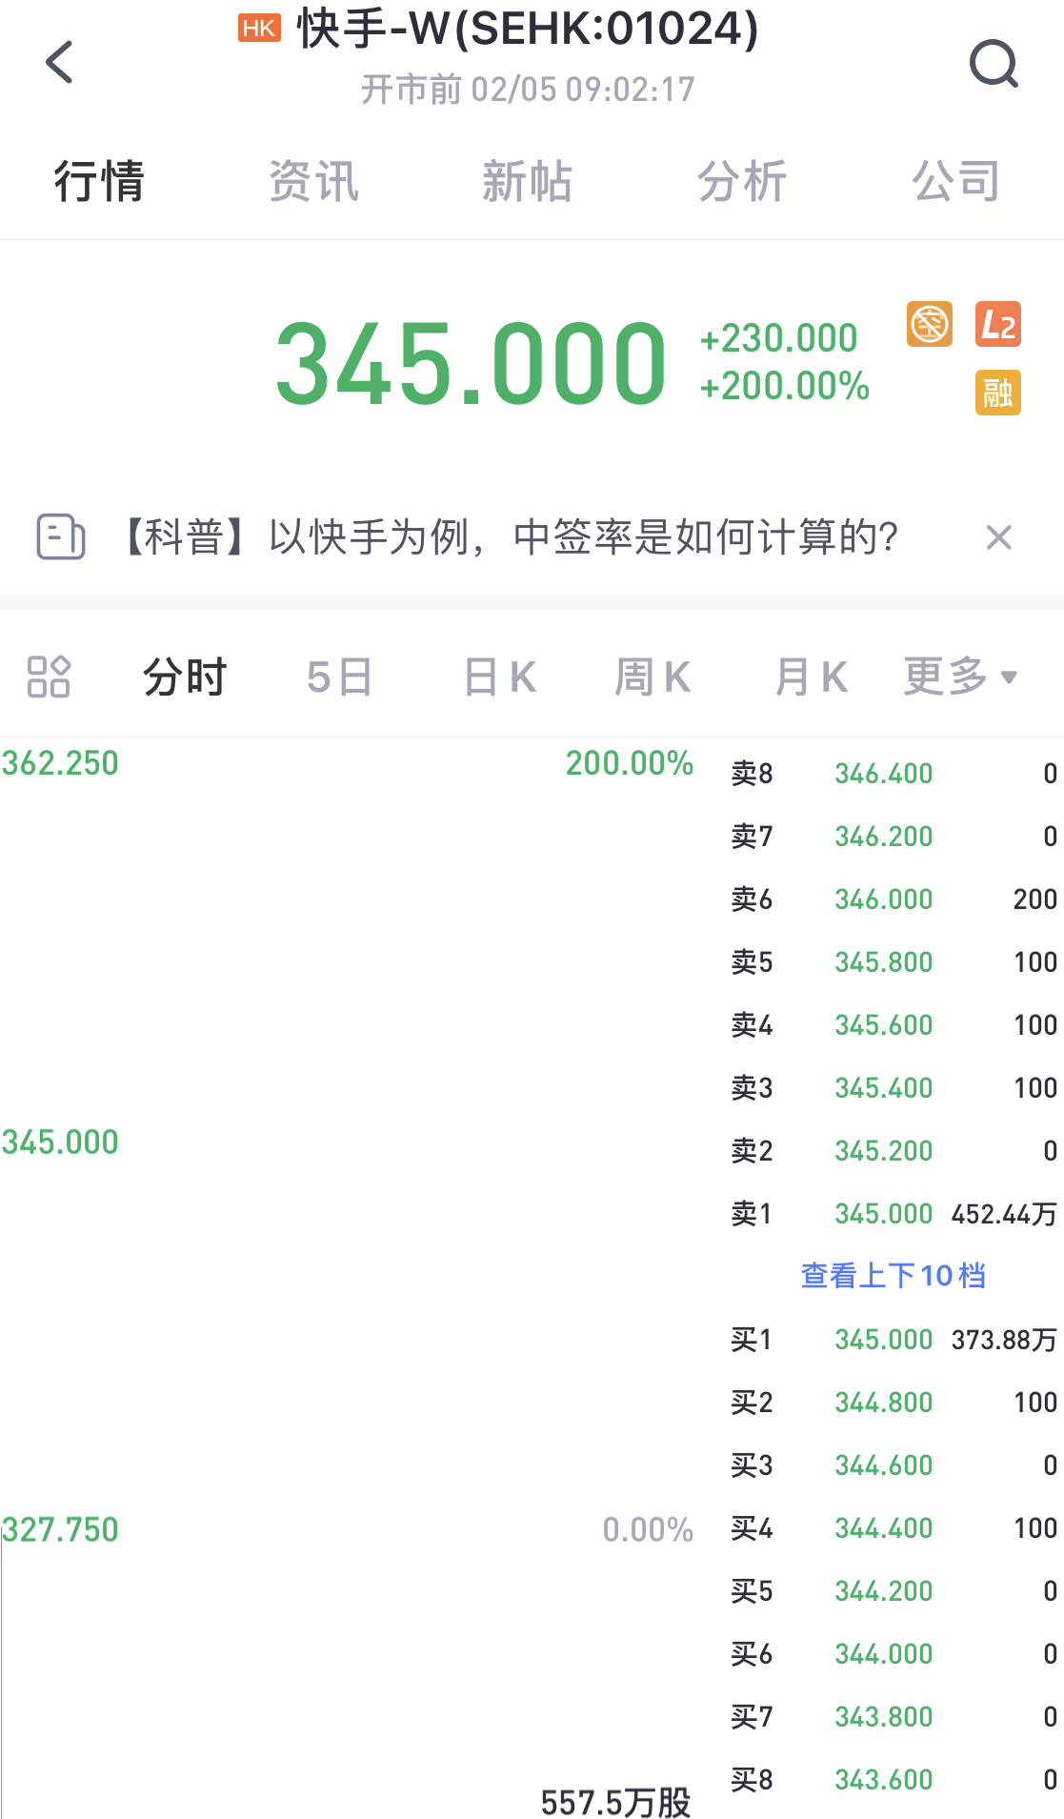Image resolution: width=1064 pixels, height=1819 pixels.
Task: Select the 买1 row with 373.88万
Action: click(893, 1339)
